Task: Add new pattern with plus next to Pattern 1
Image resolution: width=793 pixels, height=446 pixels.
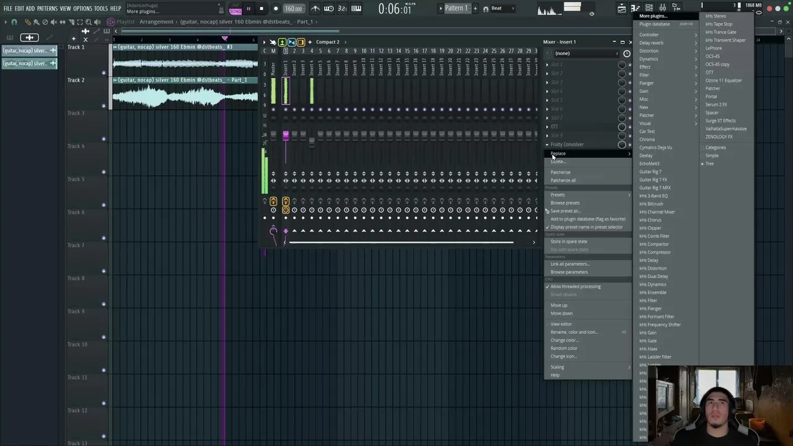Action: coord(475,8)
